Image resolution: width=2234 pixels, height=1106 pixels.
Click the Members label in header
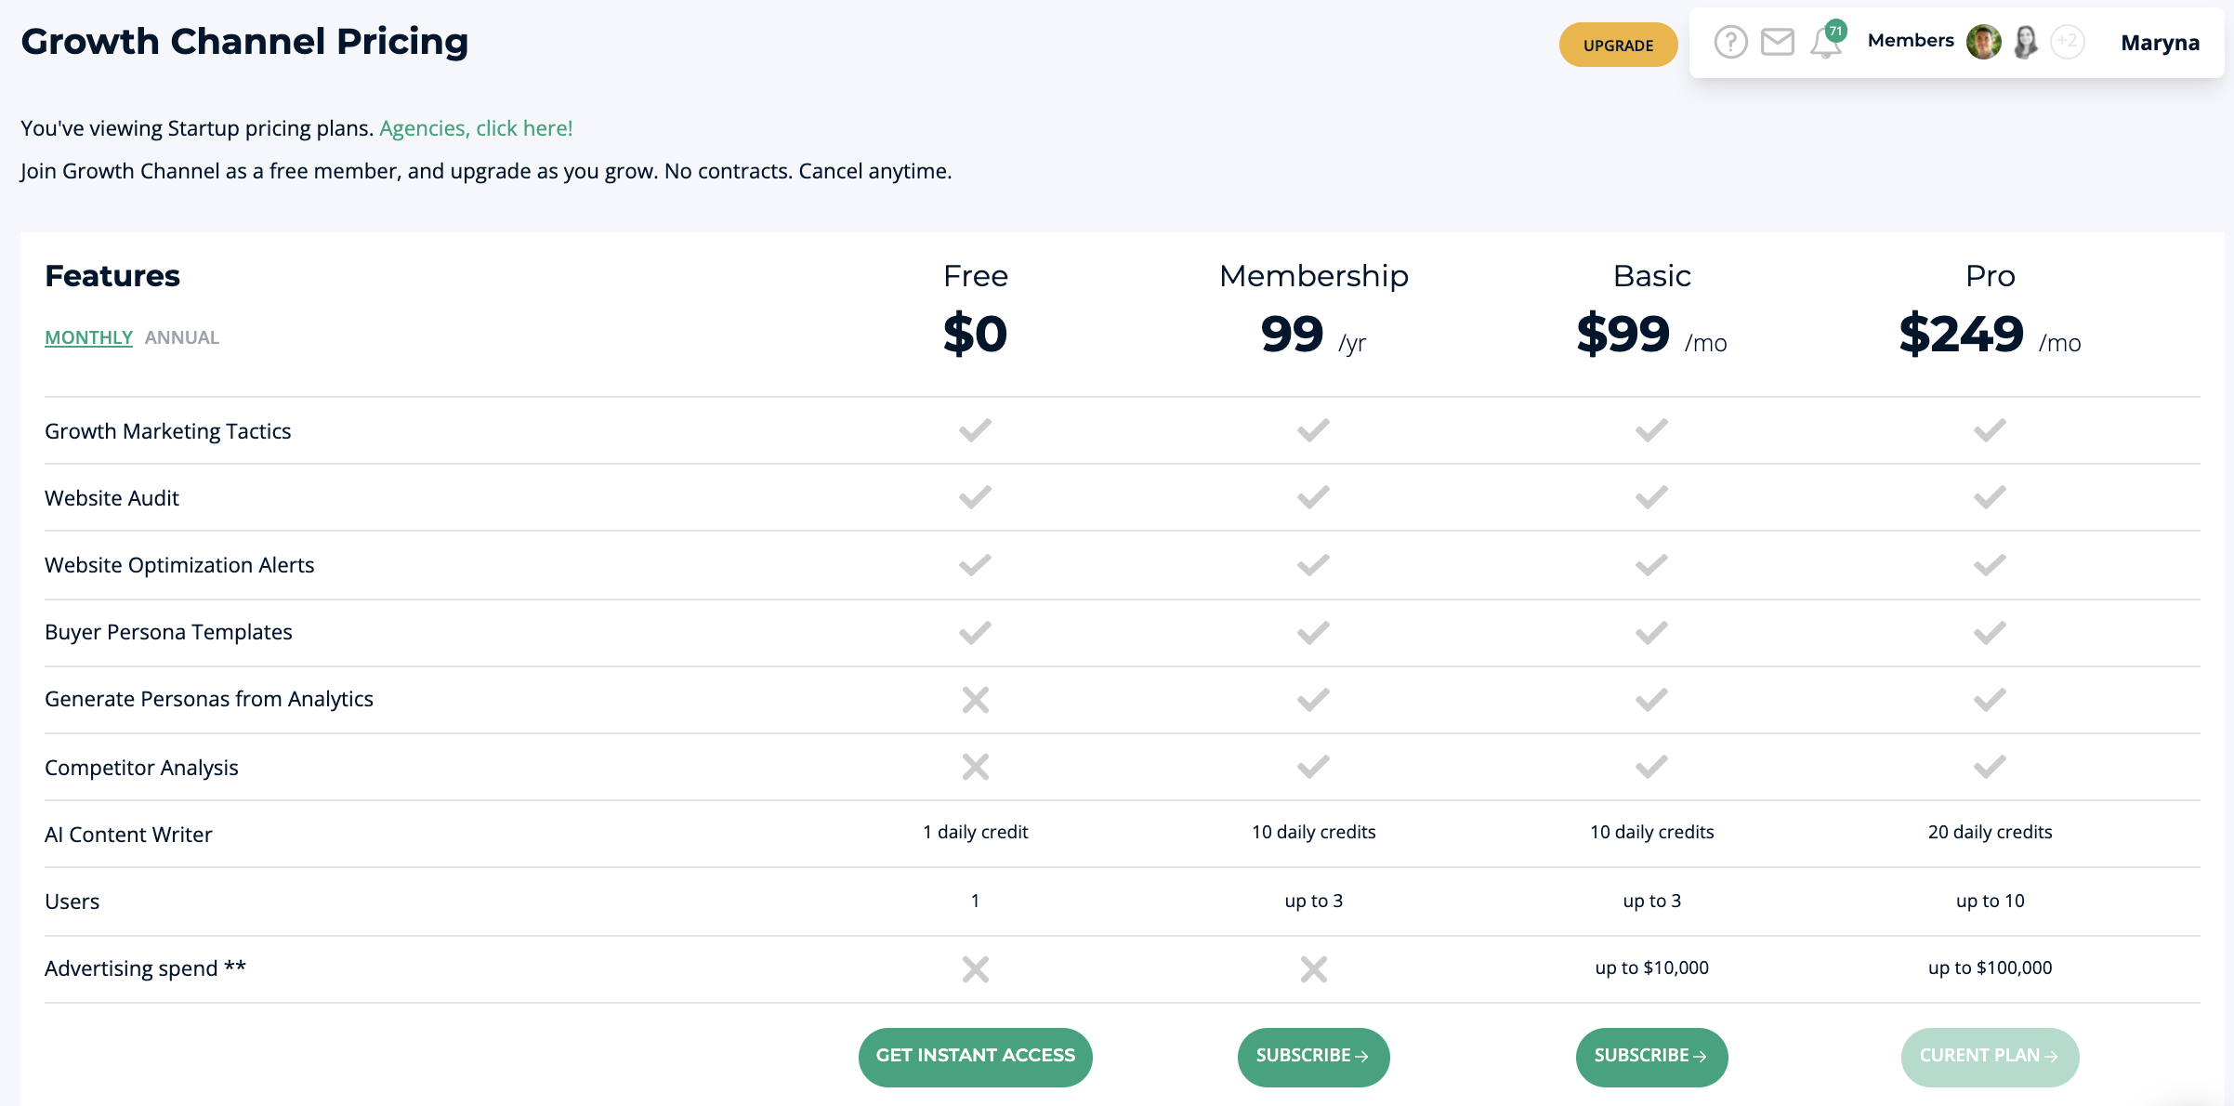[x=1911, y=41]
